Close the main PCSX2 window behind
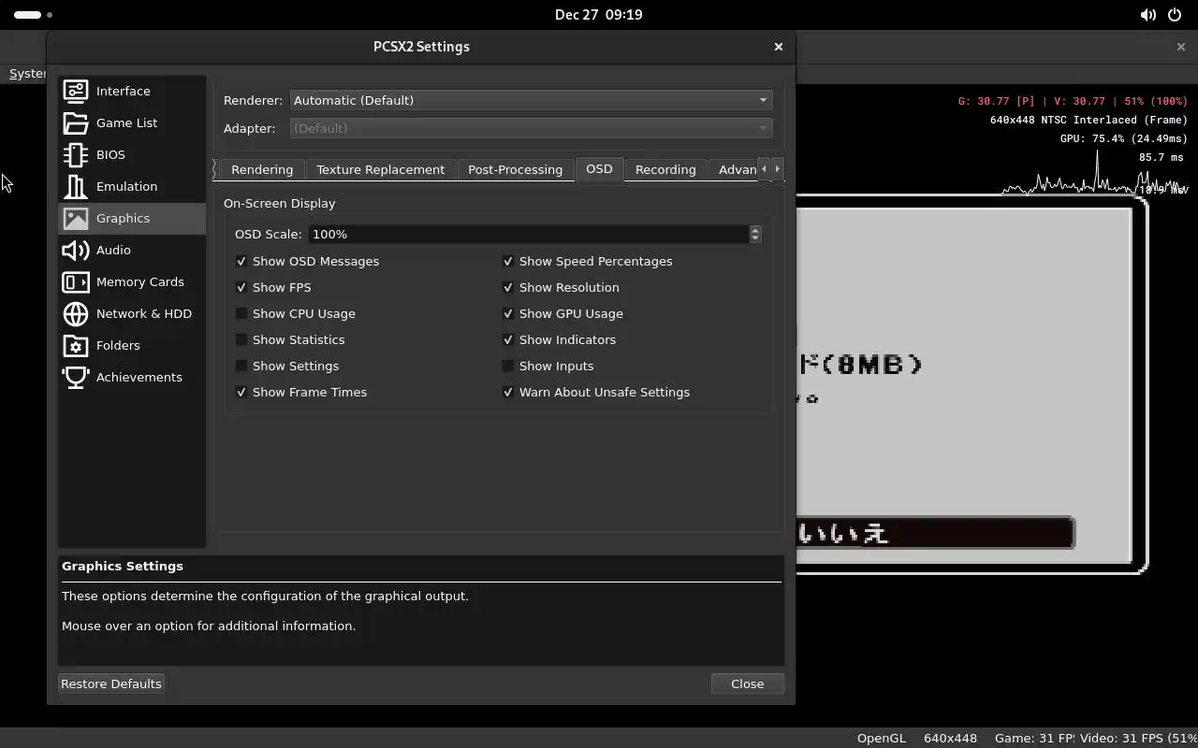Viewport: 1198px width, 748px height. pyautogui.click(x=1180, y=46)
